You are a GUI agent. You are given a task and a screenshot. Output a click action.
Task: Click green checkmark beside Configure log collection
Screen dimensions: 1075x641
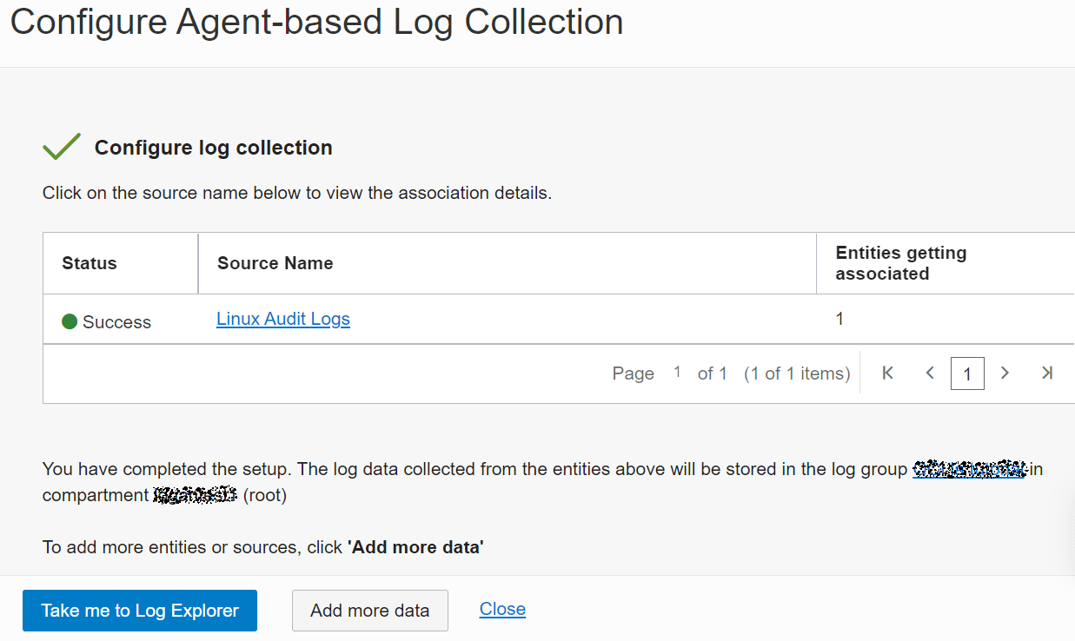point(62,148)
